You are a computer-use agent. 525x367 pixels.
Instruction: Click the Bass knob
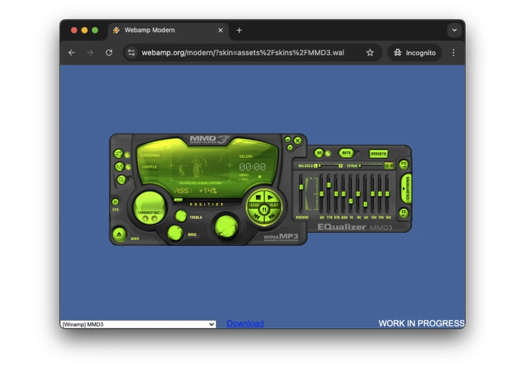point(175,233)
